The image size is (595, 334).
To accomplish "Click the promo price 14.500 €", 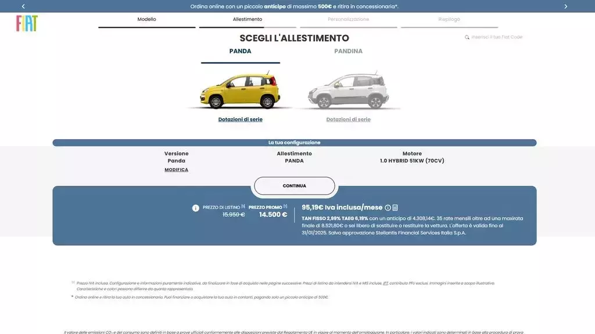I will point(273,215).
